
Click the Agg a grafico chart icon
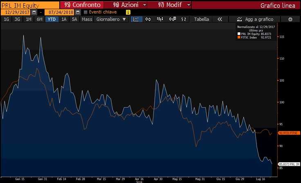coord(239,19)
